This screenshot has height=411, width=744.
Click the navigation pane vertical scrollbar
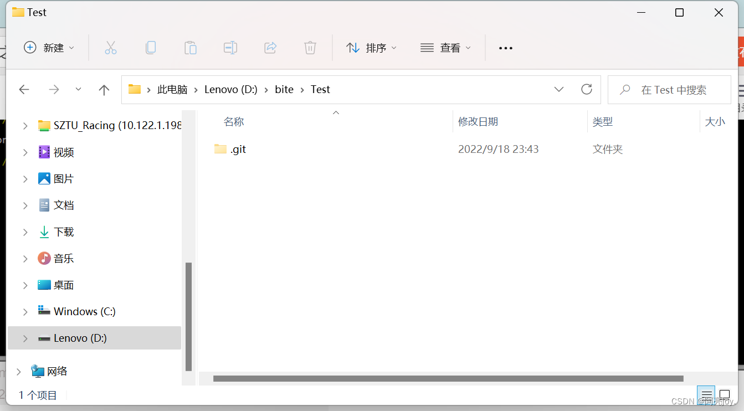[188, 316]
